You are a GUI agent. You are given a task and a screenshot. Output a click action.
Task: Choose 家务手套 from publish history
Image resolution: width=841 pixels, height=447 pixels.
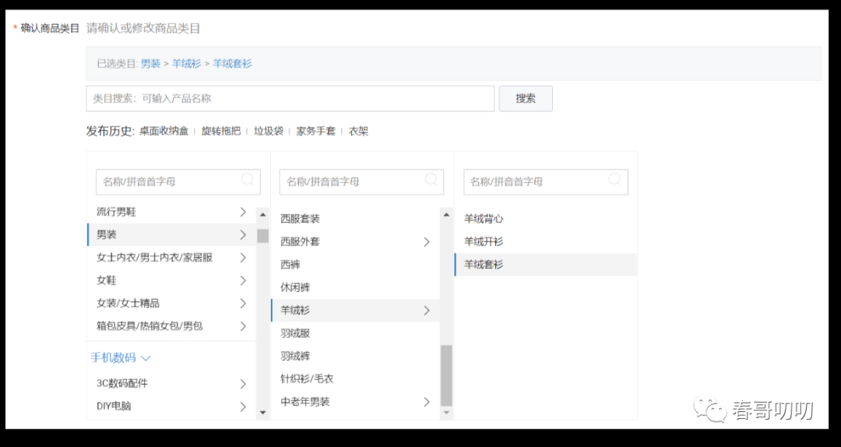pos(316,131)
